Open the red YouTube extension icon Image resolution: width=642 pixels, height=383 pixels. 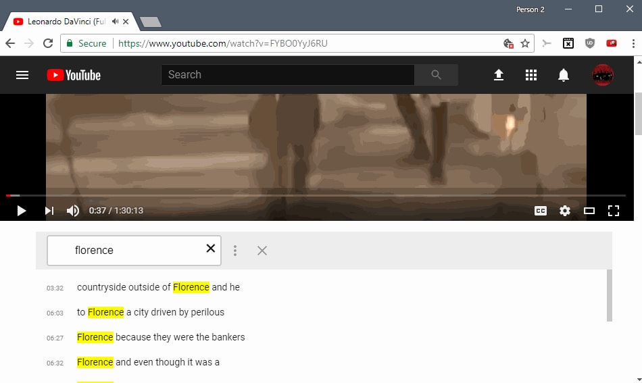[612, 43]
